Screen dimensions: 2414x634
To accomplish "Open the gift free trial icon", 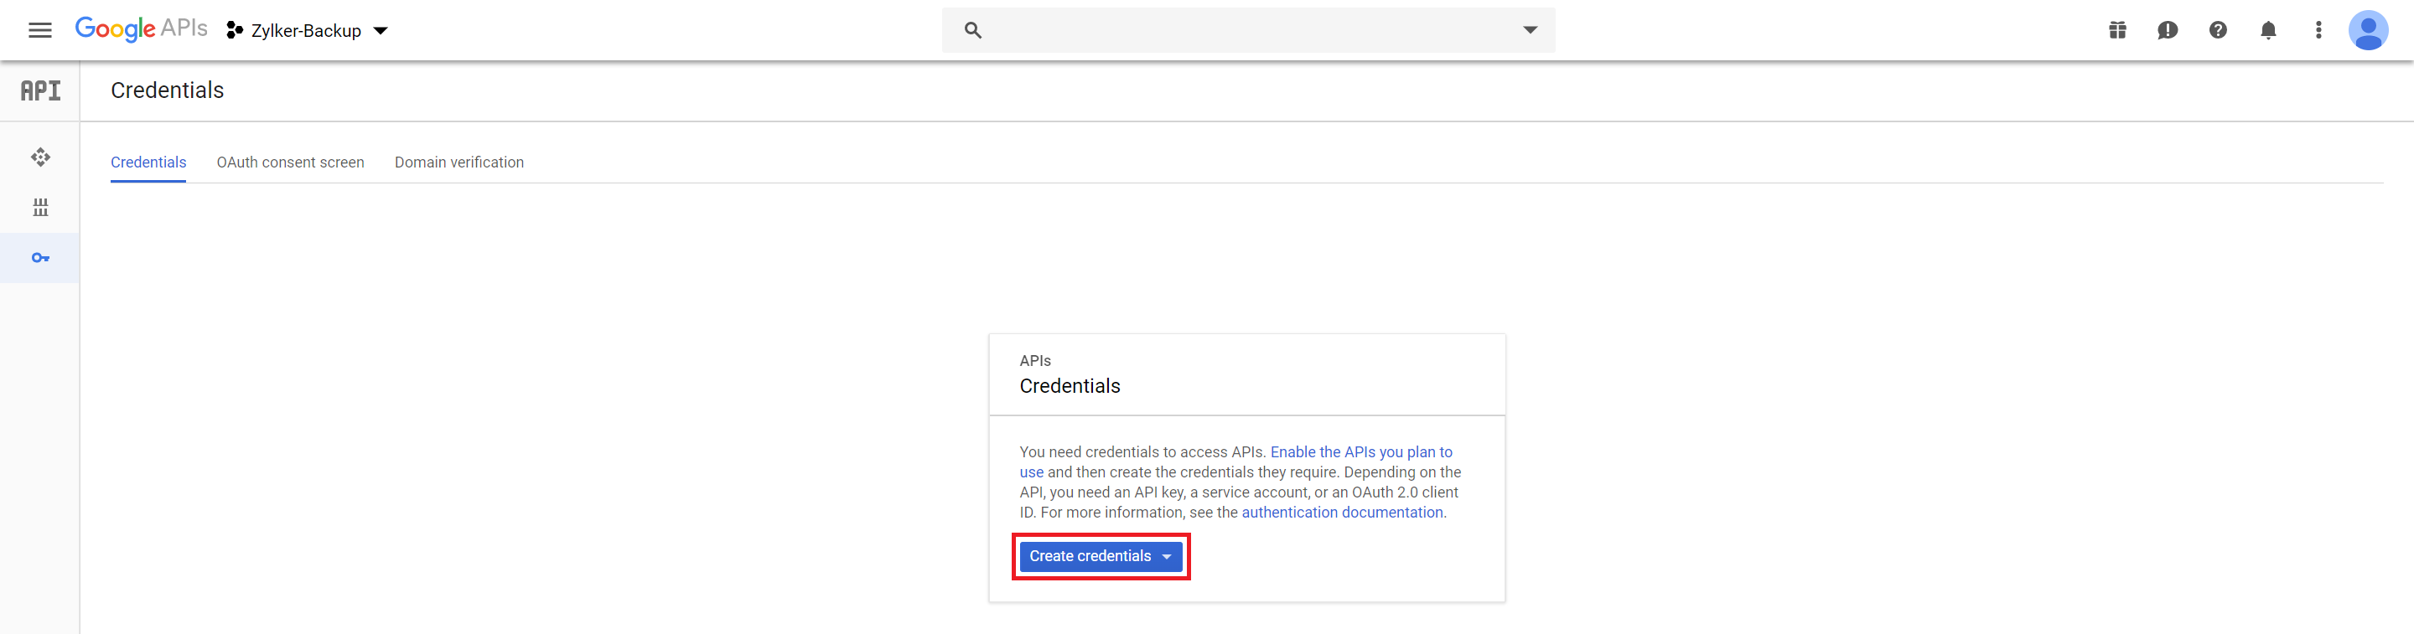I will point(2117,31).
